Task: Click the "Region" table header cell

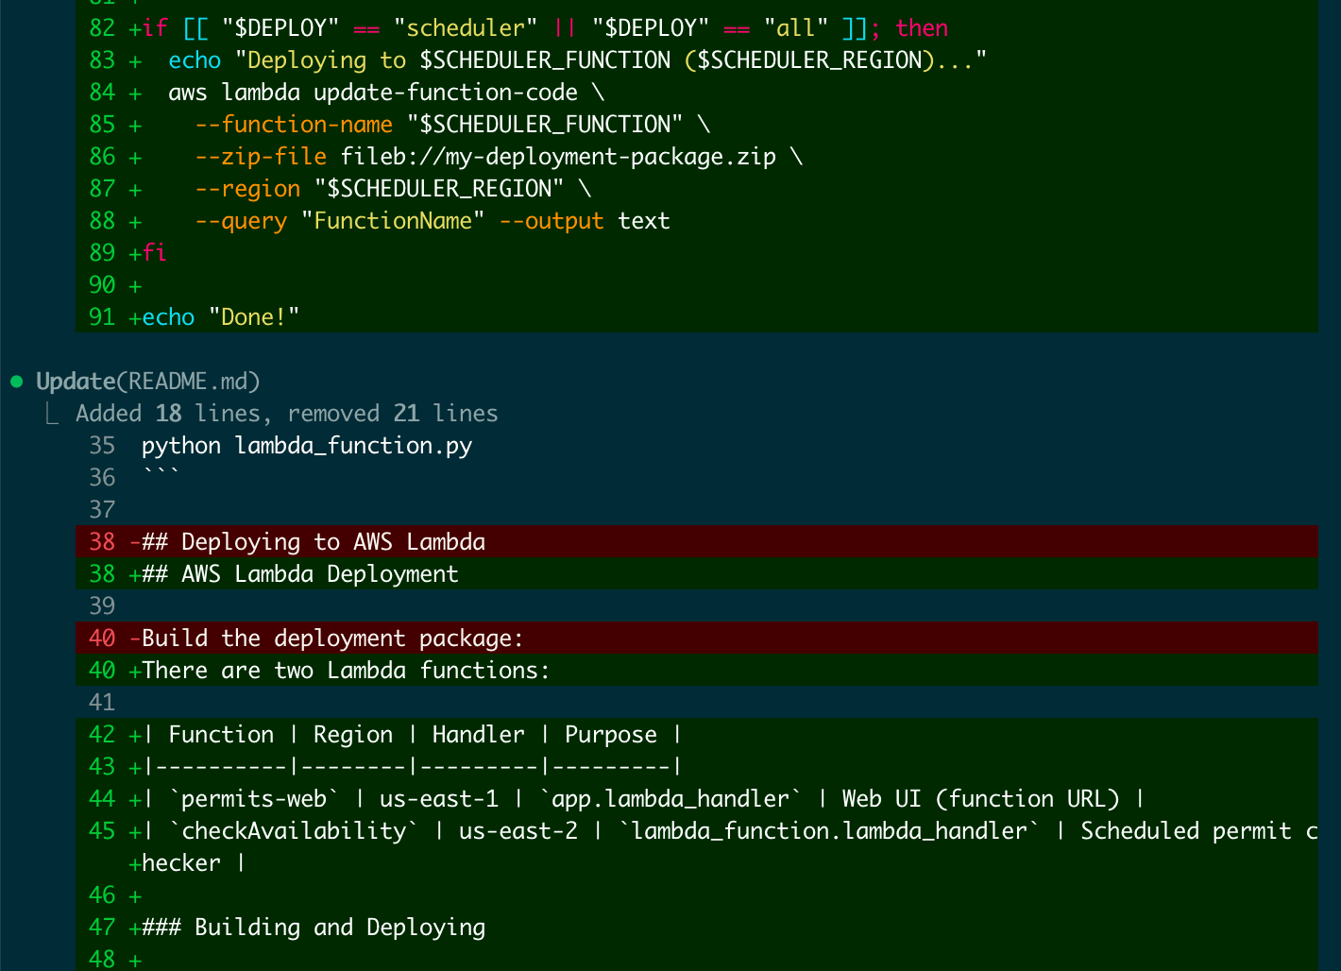Action: click(x=353, y=735)
